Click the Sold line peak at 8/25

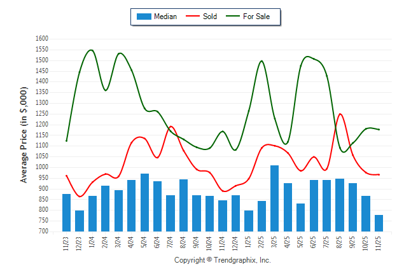point(341,114)
